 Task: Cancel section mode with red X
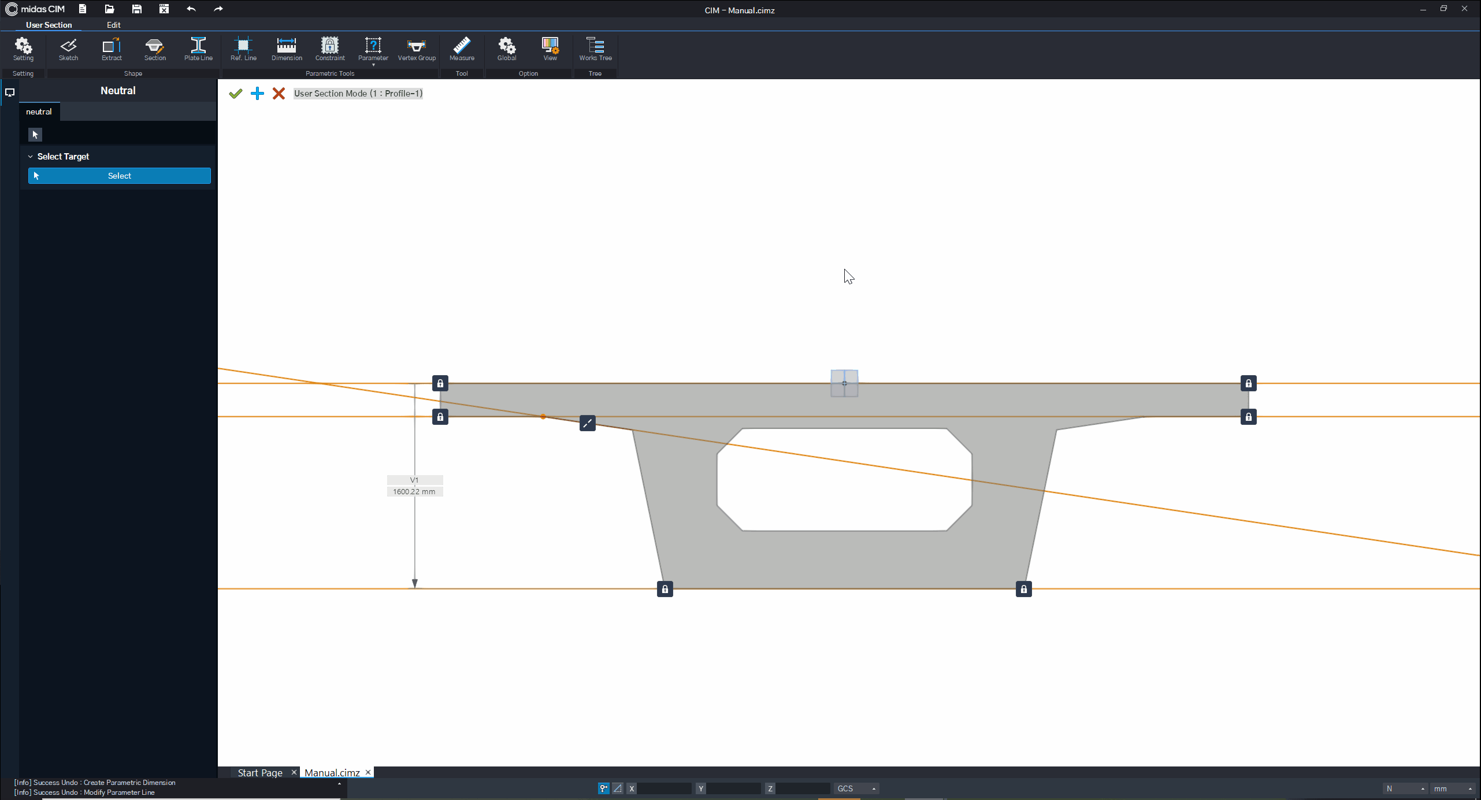point(279,94)
